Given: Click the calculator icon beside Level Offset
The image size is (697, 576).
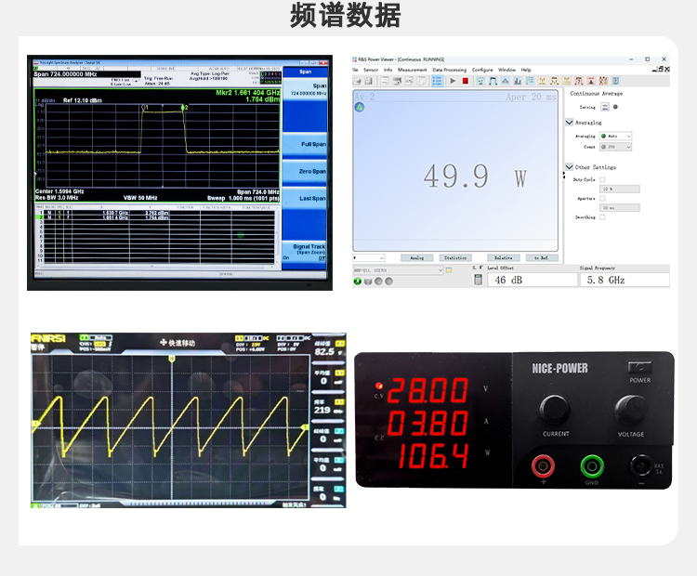Looking at the screenshot, I should tap(478, 280).
